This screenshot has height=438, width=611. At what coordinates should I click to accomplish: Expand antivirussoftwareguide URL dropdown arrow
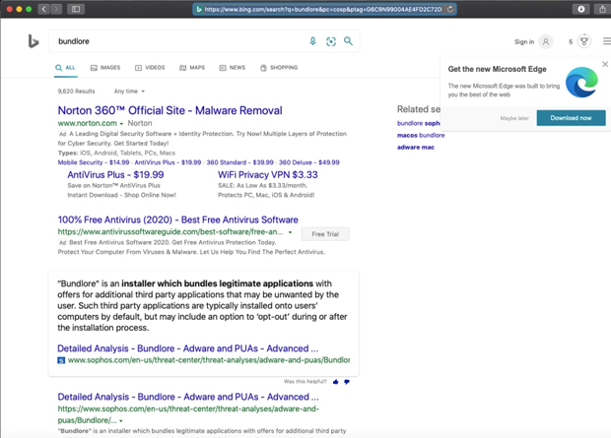point(290,232)
